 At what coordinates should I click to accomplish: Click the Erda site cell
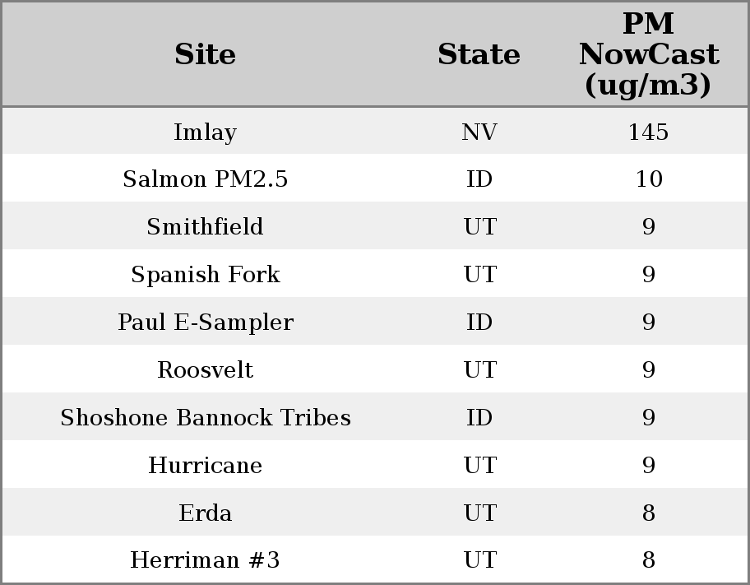point(206,513)
